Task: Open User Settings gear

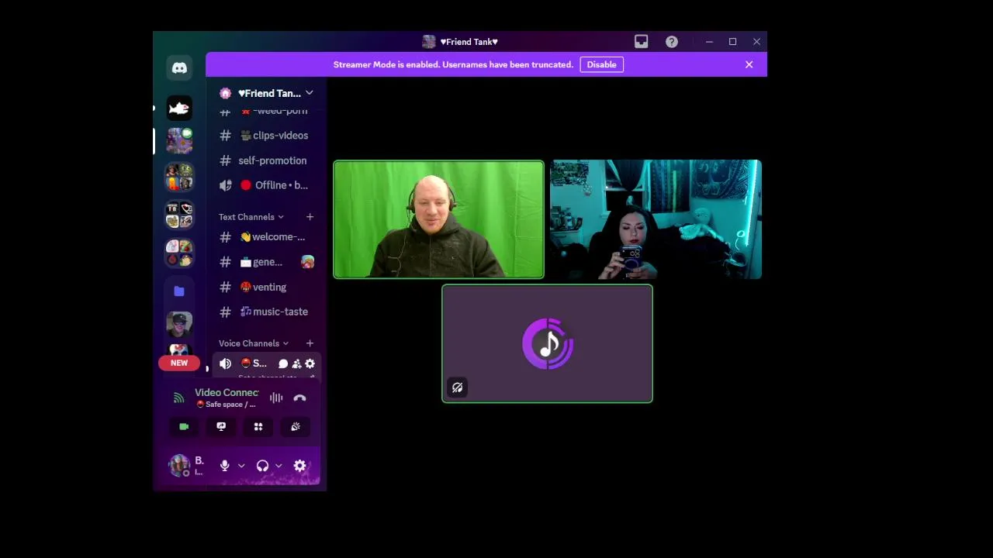Action: tap(300, 466)
